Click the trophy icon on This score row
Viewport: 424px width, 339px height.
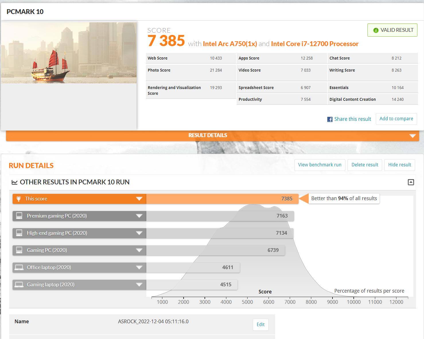point(19,199)
